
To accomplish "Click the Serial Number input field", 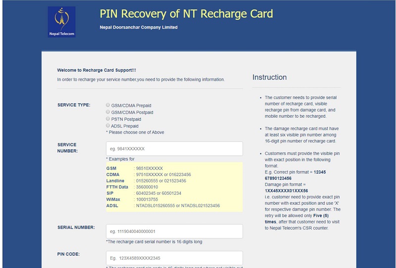I will [x=174, y=231].
